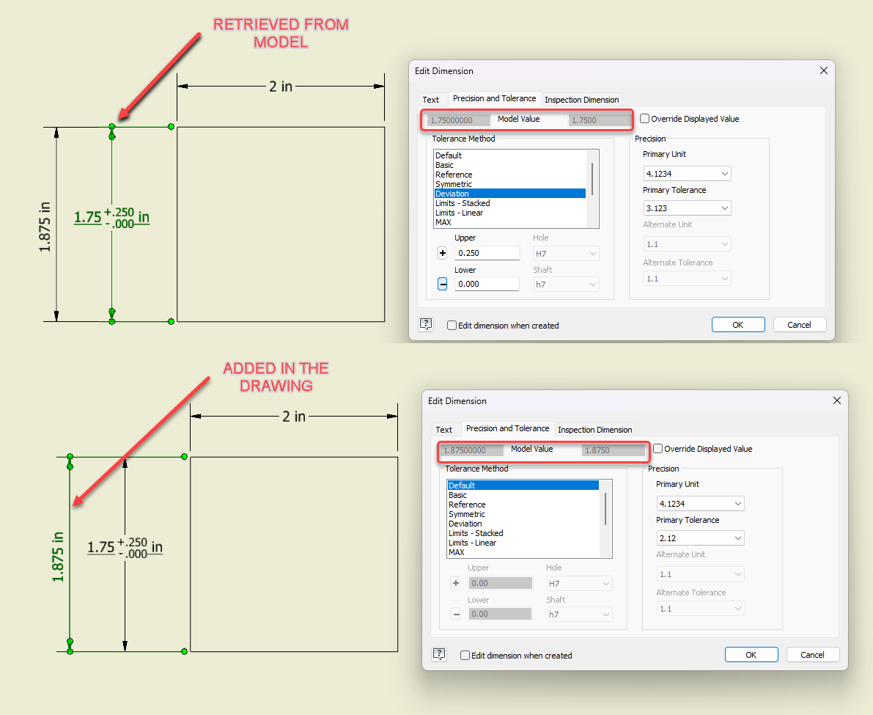Screen dimensions: 873x715
Task: Switch to the Inspection Dimension tab
Action: pyautogui.click(x=582, y=99)
